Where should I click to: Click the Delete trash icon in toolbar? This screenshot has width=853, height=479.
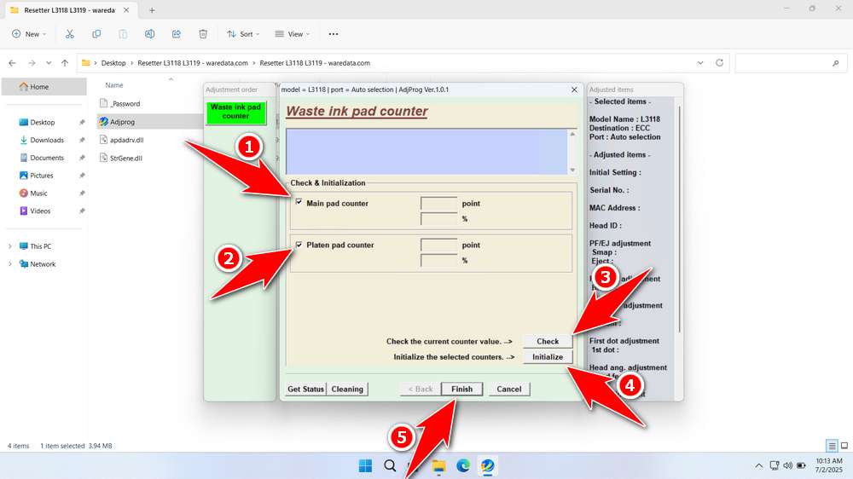(203, 34)
